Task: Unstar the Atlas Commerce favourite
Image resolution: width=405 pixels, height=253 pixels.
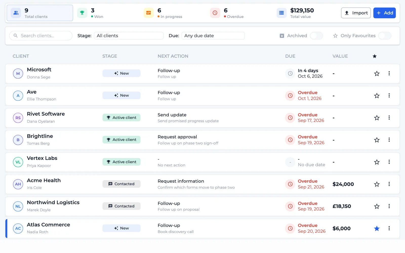Action: [377, 228]
